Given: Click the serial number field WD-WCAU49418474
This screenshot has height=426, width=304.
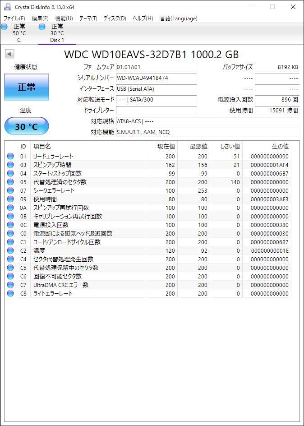Looking at the screenshot, I should click(x=156, y=78).
